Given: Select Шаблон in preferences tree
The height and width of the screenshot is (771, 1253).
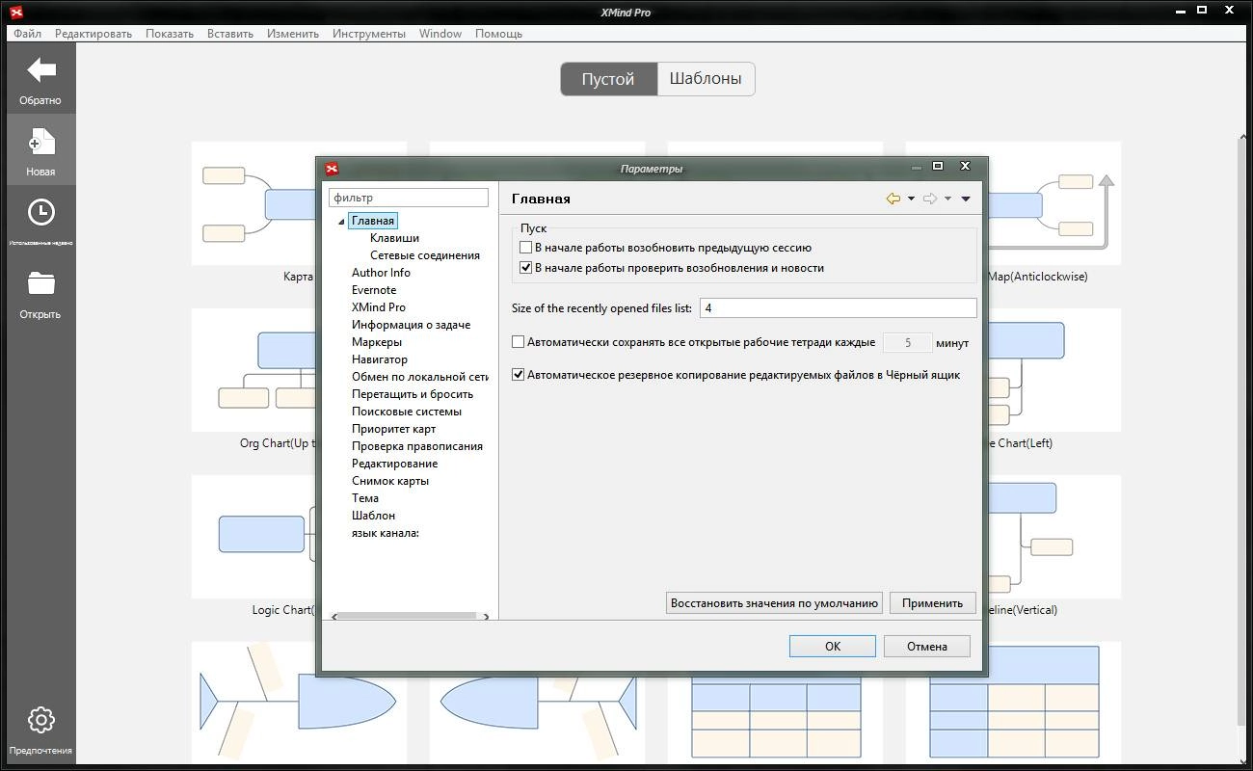Looking at the screenshot, I should point(373,516).
